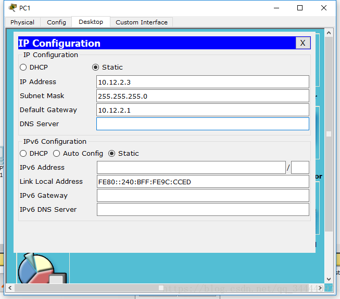Click the IP Address field

[203, 82]
